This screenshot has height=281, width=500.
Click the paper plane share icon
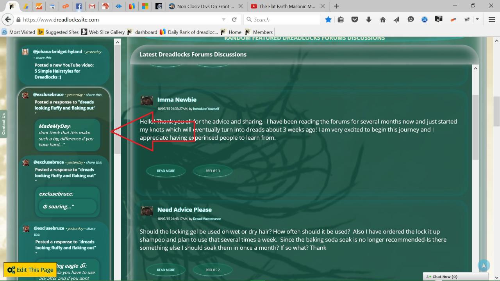(396, 20)
